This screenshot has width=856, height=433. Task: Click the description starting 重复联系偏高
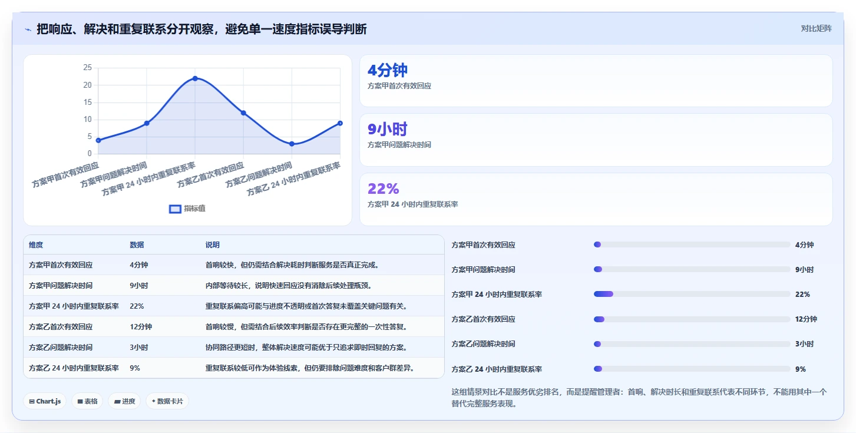pyautogui.click(x=306, y=306)
